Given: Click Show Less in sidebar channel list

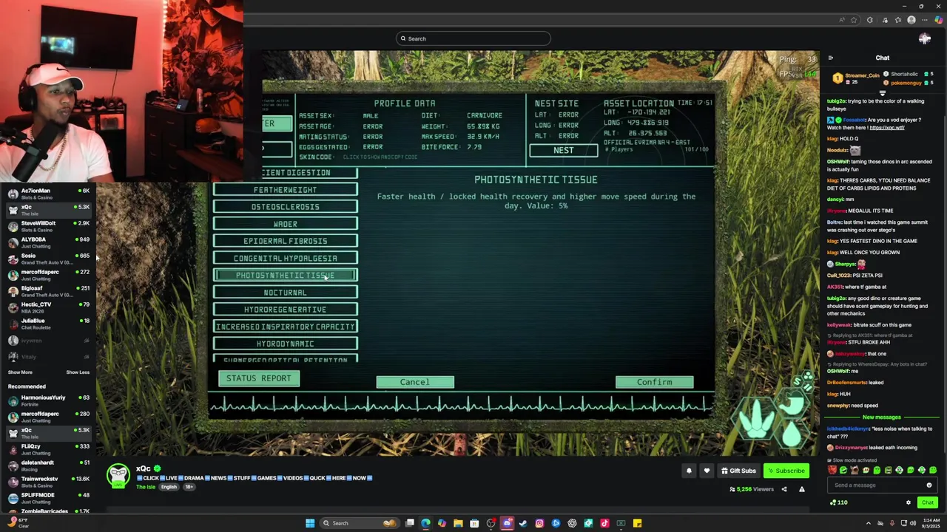Looking at the screenshot, I should (78, 372).
